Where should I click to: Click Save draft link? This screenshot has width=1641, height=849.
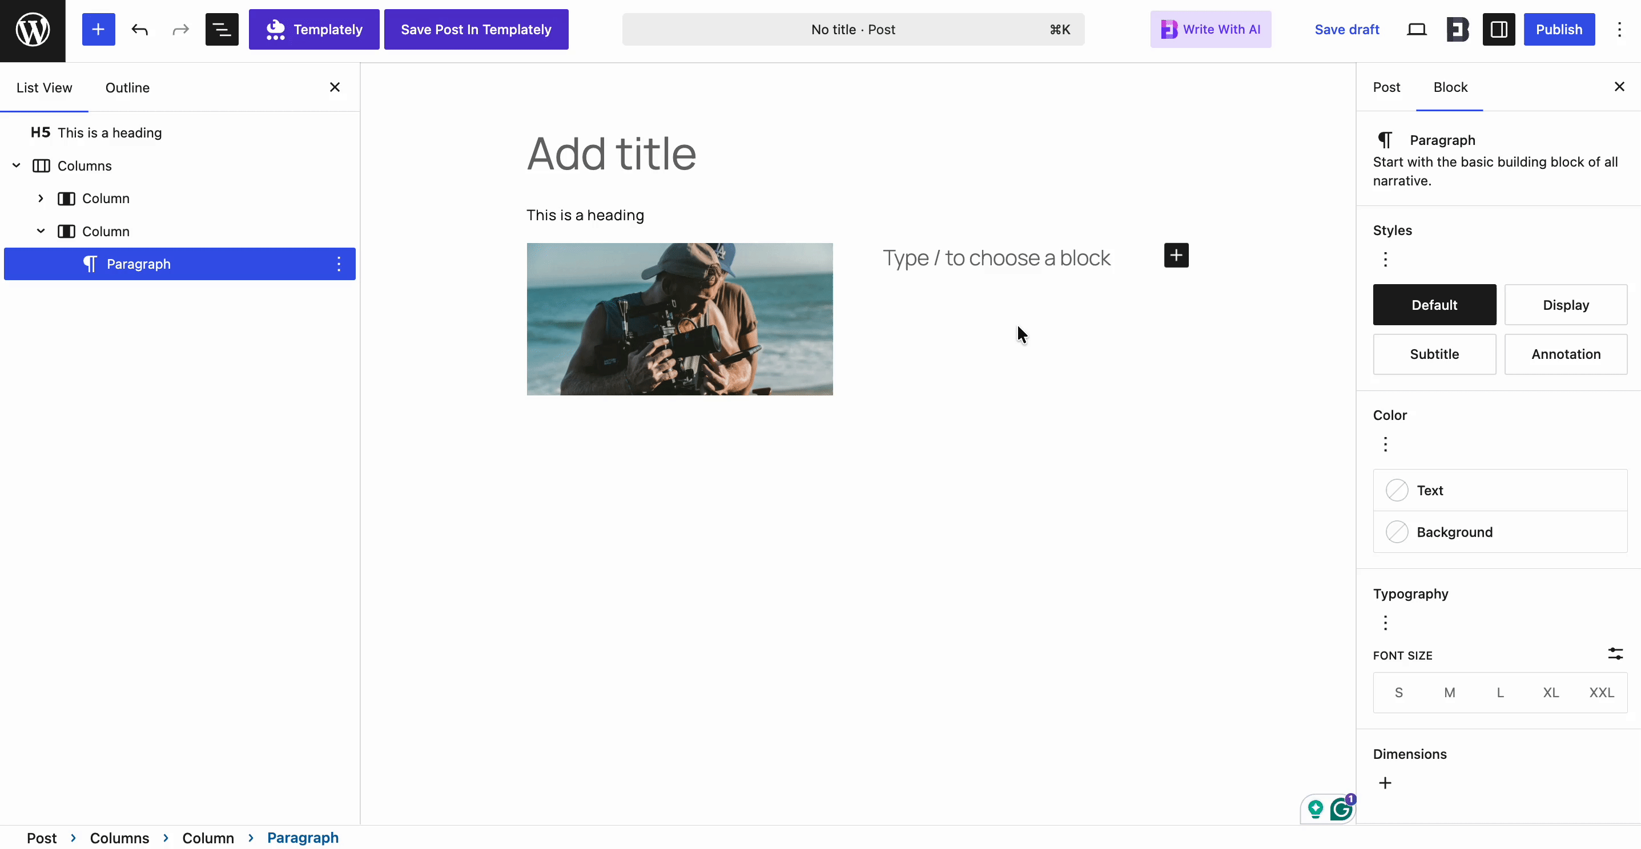1347,29
